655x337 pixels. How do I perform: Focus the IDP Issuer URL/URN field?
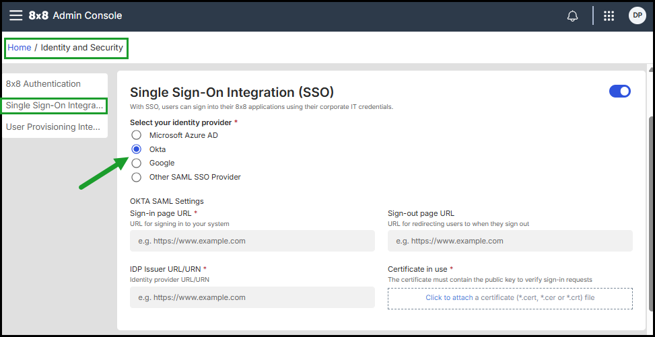252,297
